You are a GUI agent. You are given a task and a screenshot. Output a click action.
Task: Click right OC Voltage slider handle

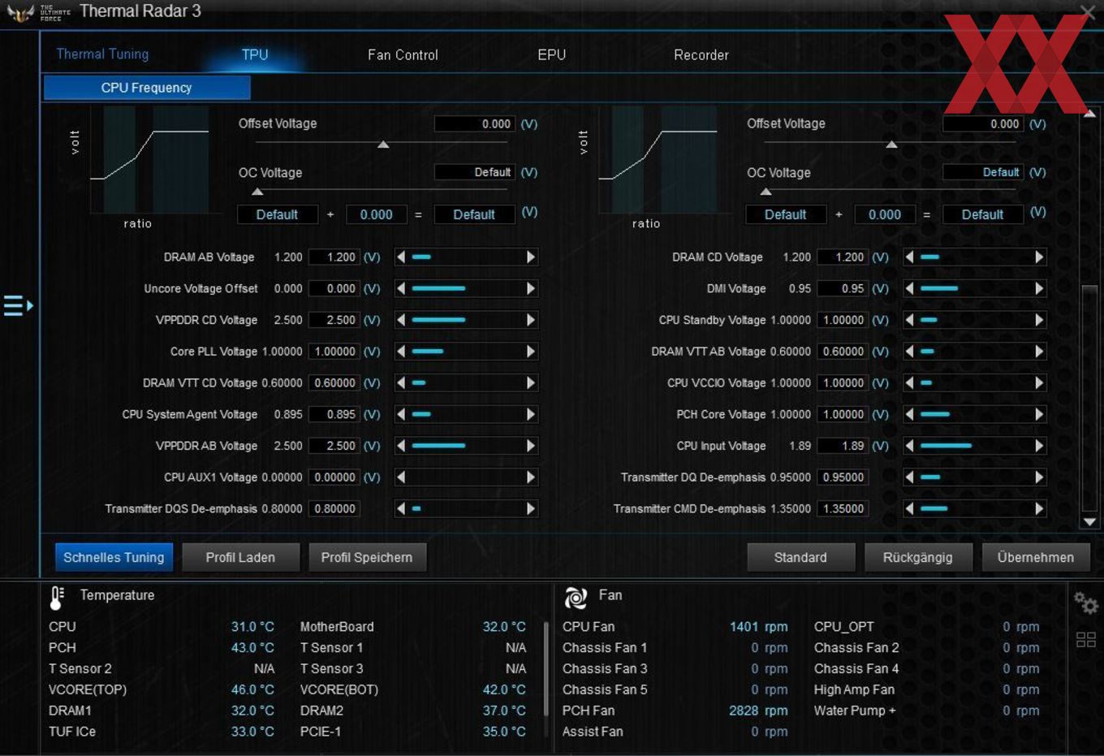(x=765, y=192)
